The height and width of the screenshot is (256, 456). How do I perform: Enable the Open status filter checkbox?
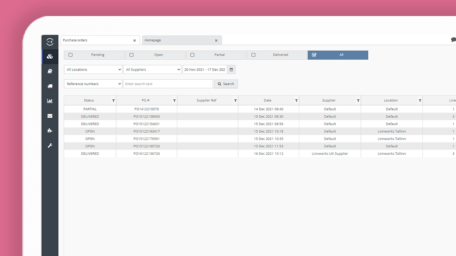[131, 55]
